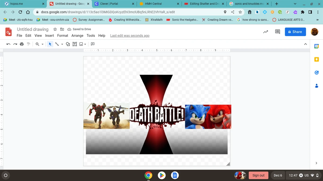Collapse the toolbar with the chevron
Screen dimensions: 323x181
(306, 44)
